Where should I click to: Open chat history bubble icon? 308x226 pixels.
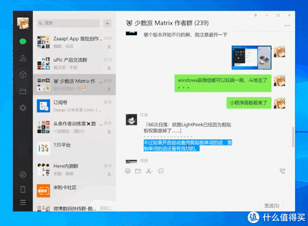pyautogui.click(x=161, y=171)
